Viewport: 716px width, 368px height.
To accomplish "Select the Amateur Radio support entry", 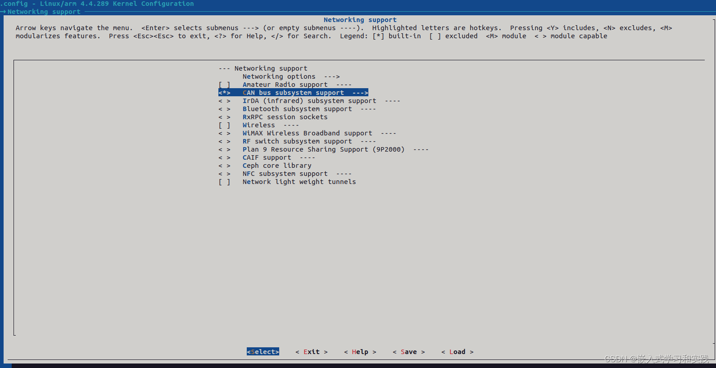I will pos(285,85).
